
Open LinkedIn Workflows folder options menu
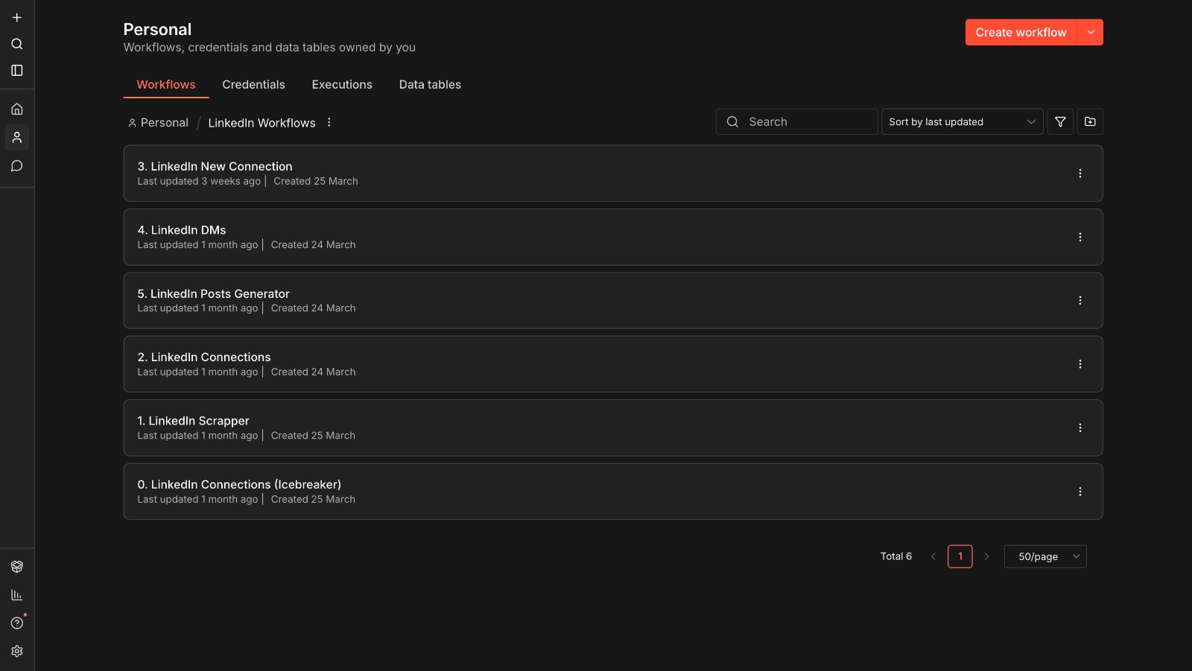329,123
